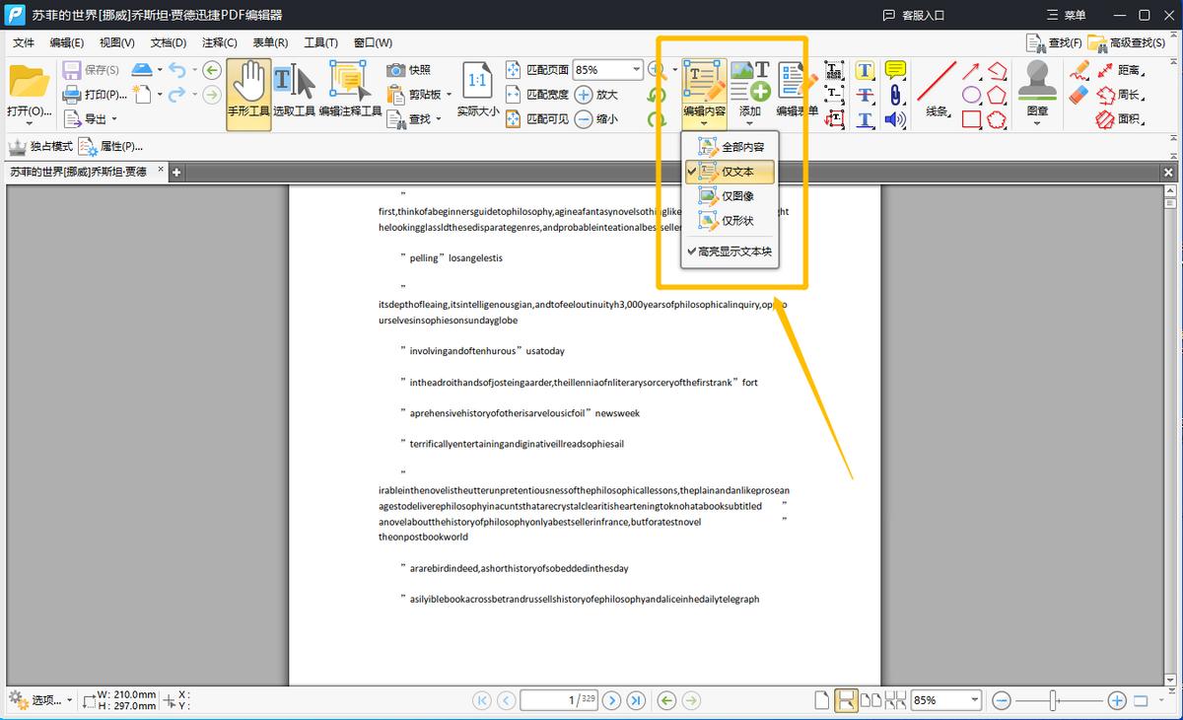Viewport: 1183px width, 720px height.
Task: Click the zoom slider in status bar
Action: 1054,700
